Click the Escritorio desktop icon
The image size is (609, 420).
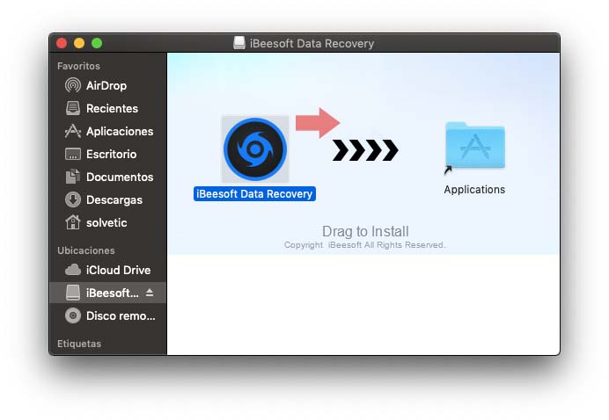tap(73, 154)
